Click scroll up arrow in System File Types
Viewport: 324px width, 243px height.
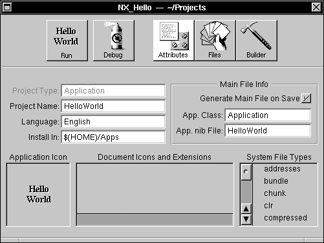[246, 209]
